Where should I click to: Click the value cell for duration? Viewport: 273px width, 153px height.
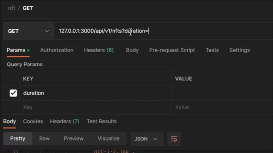(222, 93)
